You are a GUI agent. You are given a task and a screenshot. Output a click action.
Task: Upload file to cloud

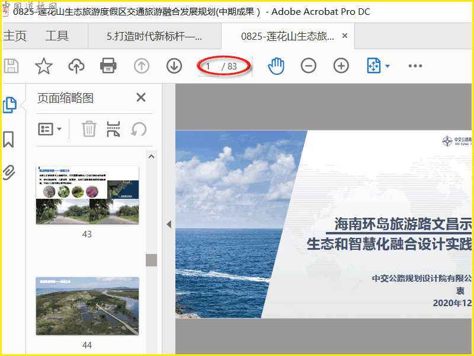tap(76, 66)
